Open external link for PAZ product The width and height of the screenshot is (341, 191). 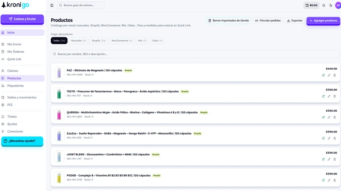(x=323, y=76)
